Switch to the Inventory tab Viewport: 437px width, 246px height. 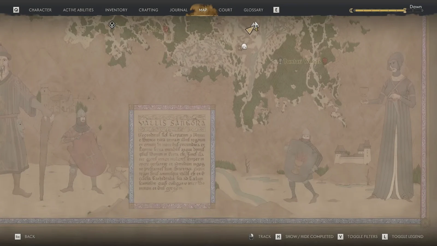116,10
